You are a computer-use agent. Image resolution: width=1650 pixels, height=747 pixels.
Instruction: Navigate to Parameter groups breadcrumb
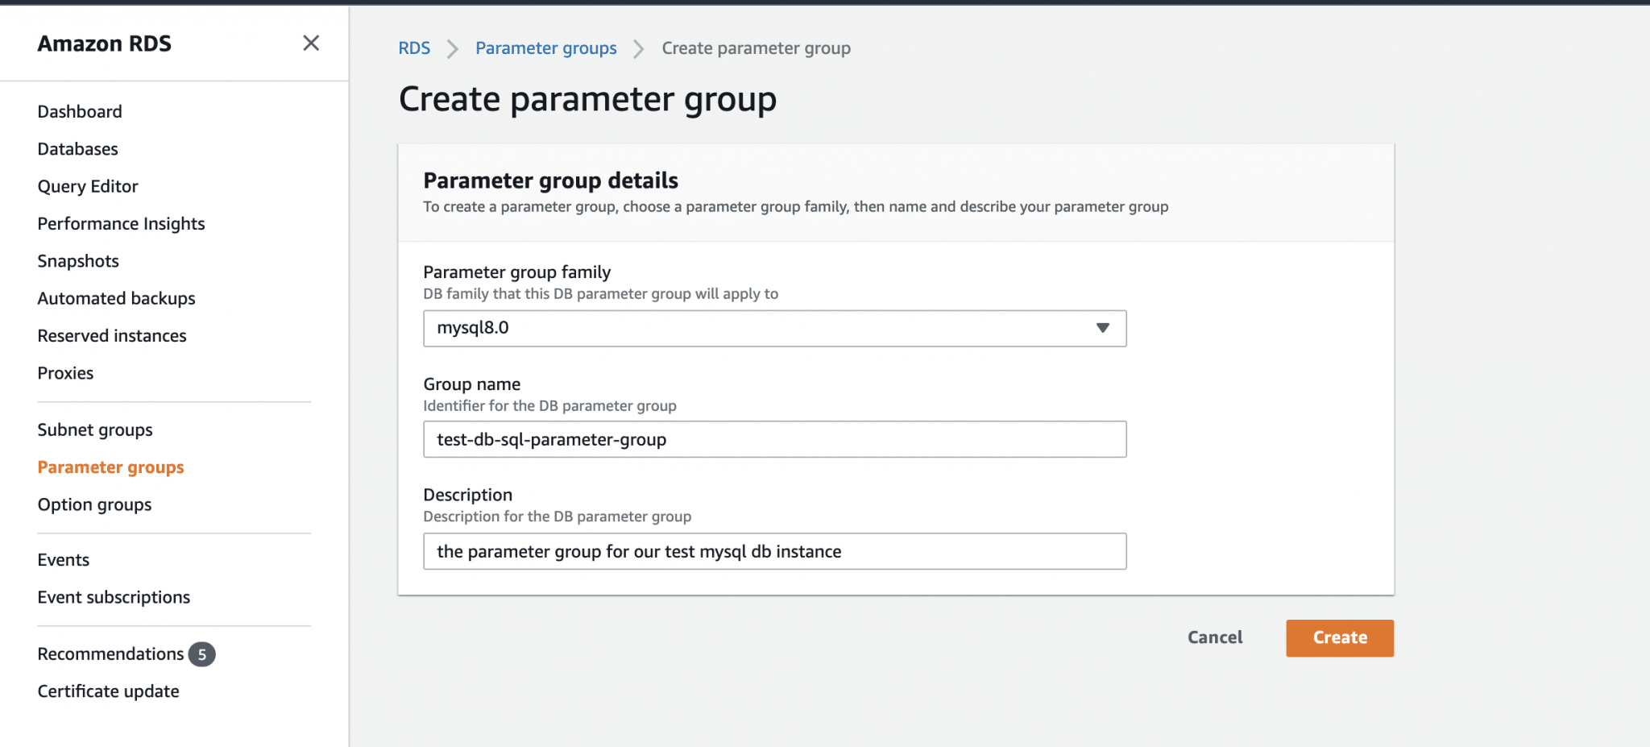545,48
